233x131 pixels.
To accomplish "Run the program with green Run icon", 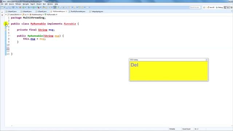I will pos(33,7).
